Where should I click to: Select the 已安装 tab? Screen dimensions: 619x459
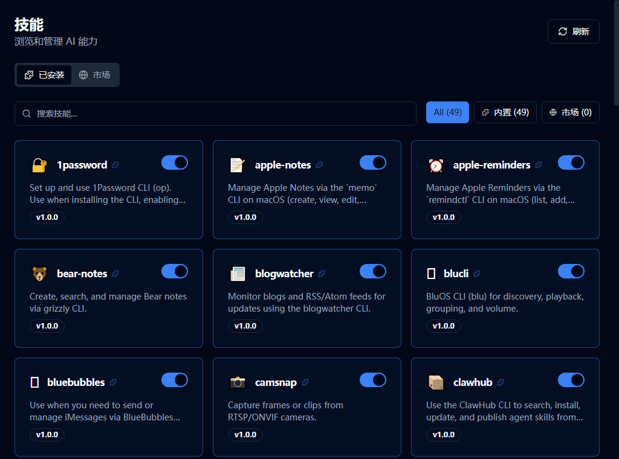click(x=44, y=75)
